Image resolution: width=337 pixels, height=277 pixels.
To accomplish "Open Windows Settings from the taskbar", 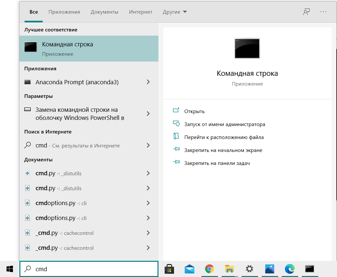I will (x=249, y=269).
